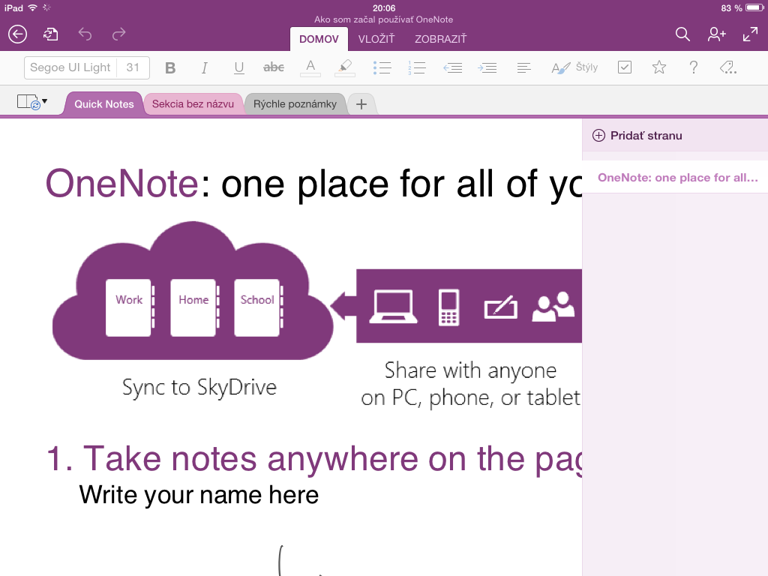This screenshot has width=768, height=576.
Task: Tap the School notebook image
Action: pos(258,307)
